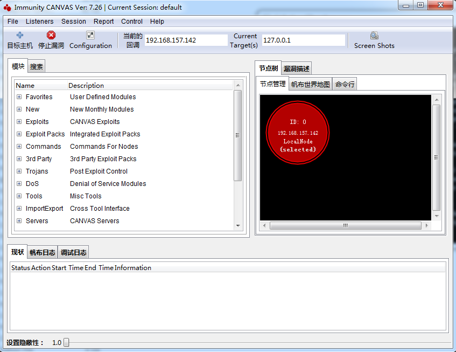Click the Information column header
This screenshot has width=456, height=352.
tap(279, 268)
